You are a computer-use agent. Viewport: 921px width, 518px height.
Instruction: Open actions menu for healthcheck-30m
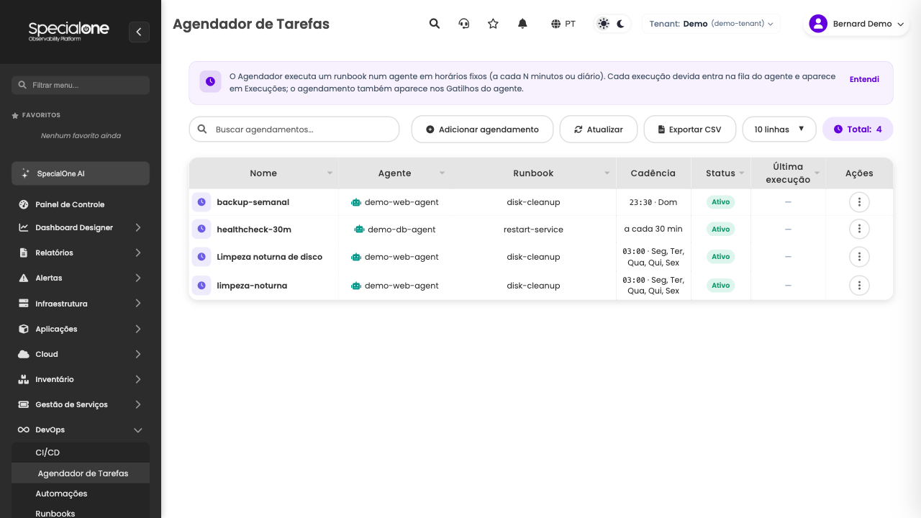tap(859, 230)
